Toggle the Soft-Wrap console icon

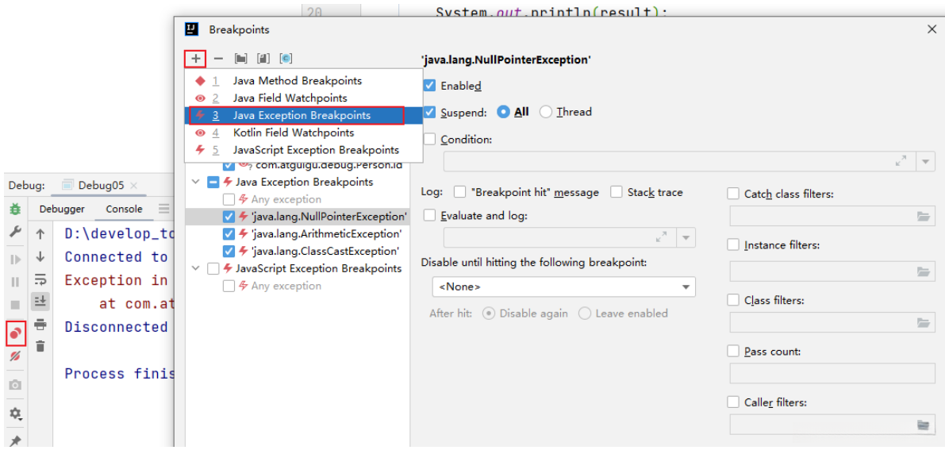40,279
